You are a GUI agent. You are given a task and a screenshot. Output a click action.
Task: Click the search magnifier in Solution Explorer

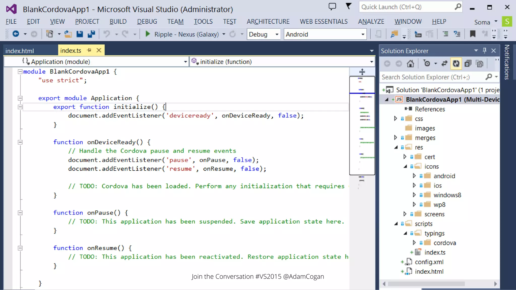pyautogui.click(x=489, y=77)
